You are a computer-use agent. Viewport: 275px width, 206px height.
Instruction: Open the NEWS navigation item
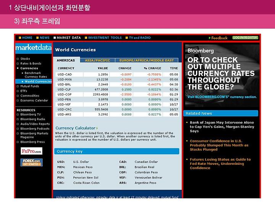[x=43, y=38]
